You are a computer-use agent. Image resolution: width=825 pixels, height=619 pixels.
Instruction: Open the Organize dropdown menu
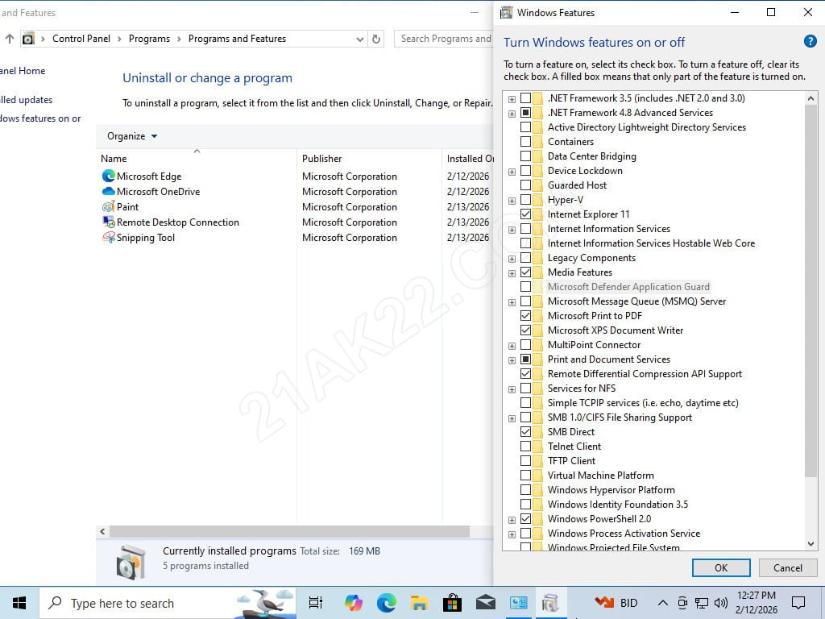[x=131, y=135]
